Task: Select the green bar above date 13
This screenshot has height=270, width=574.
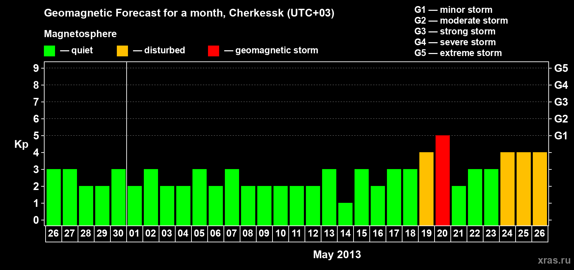Action: [x=329, y=197]
